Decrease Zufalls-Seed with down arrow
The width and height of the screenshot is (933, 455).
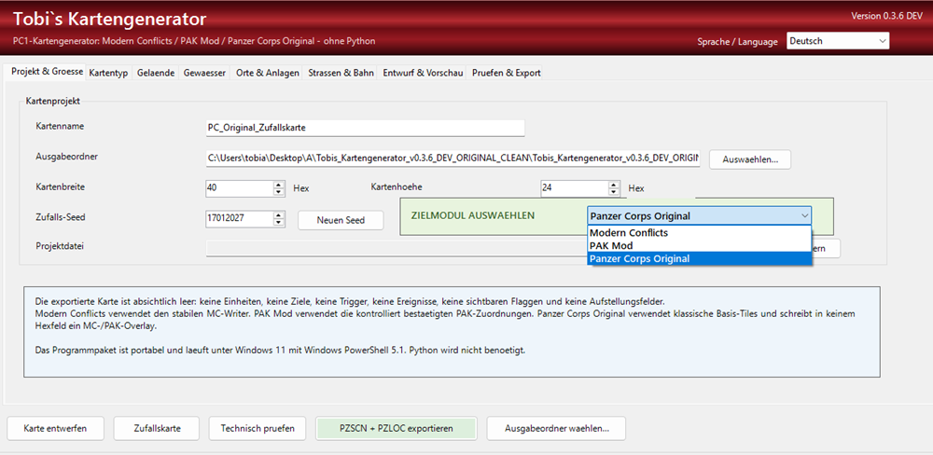(278, 223)
